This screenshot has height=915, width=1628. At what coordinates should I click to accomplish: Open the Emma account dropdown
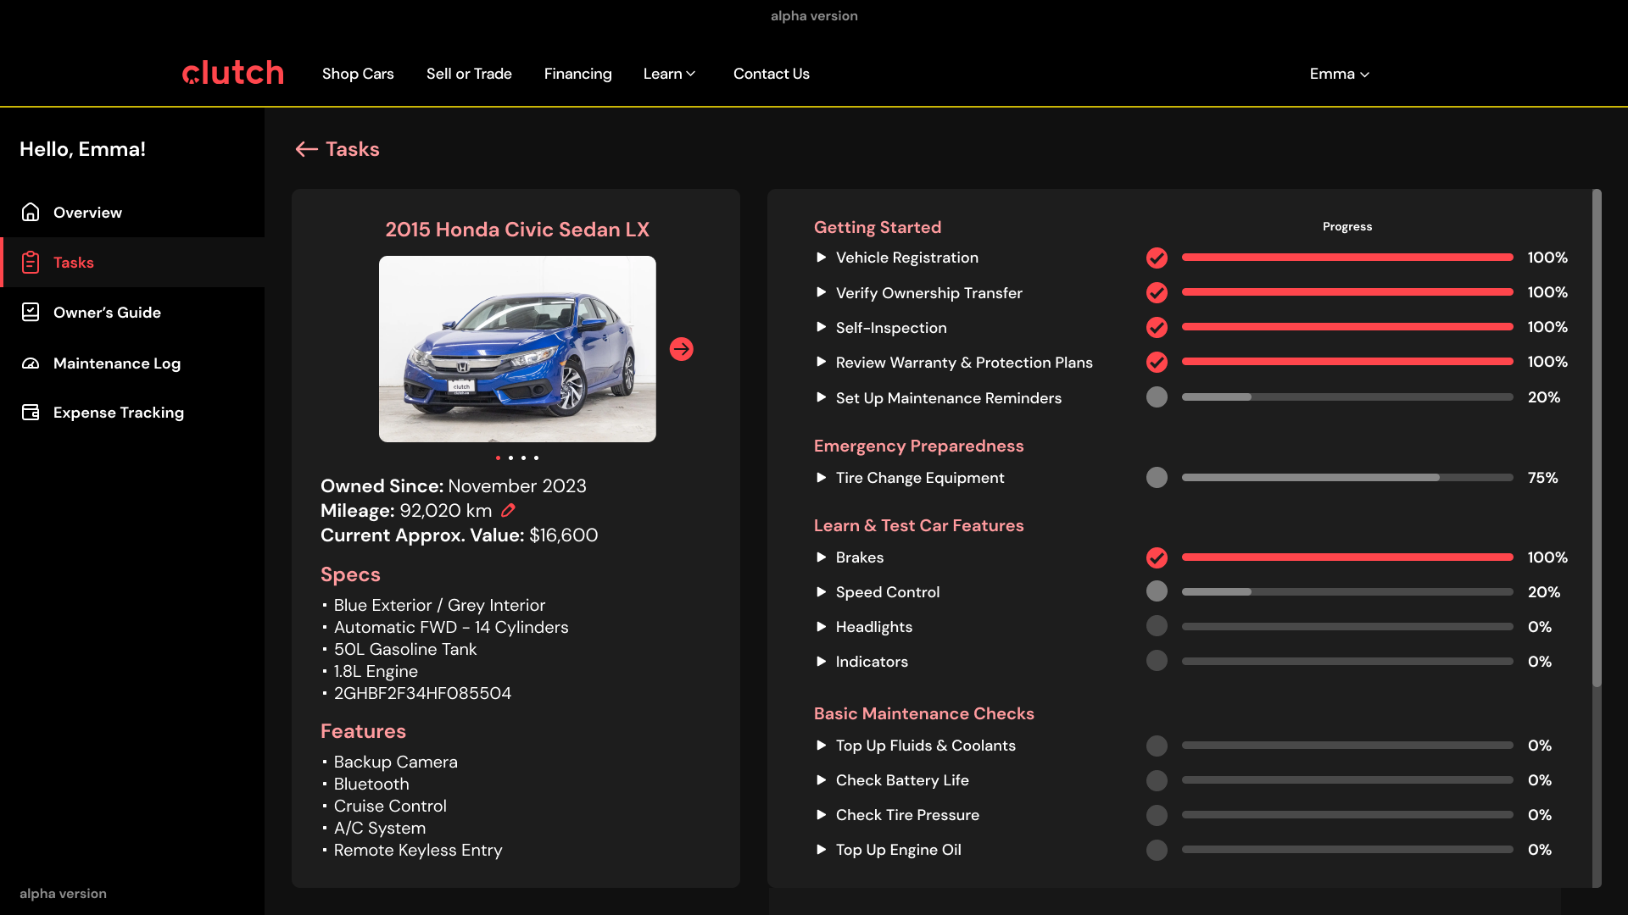(x=1339, y=74)
